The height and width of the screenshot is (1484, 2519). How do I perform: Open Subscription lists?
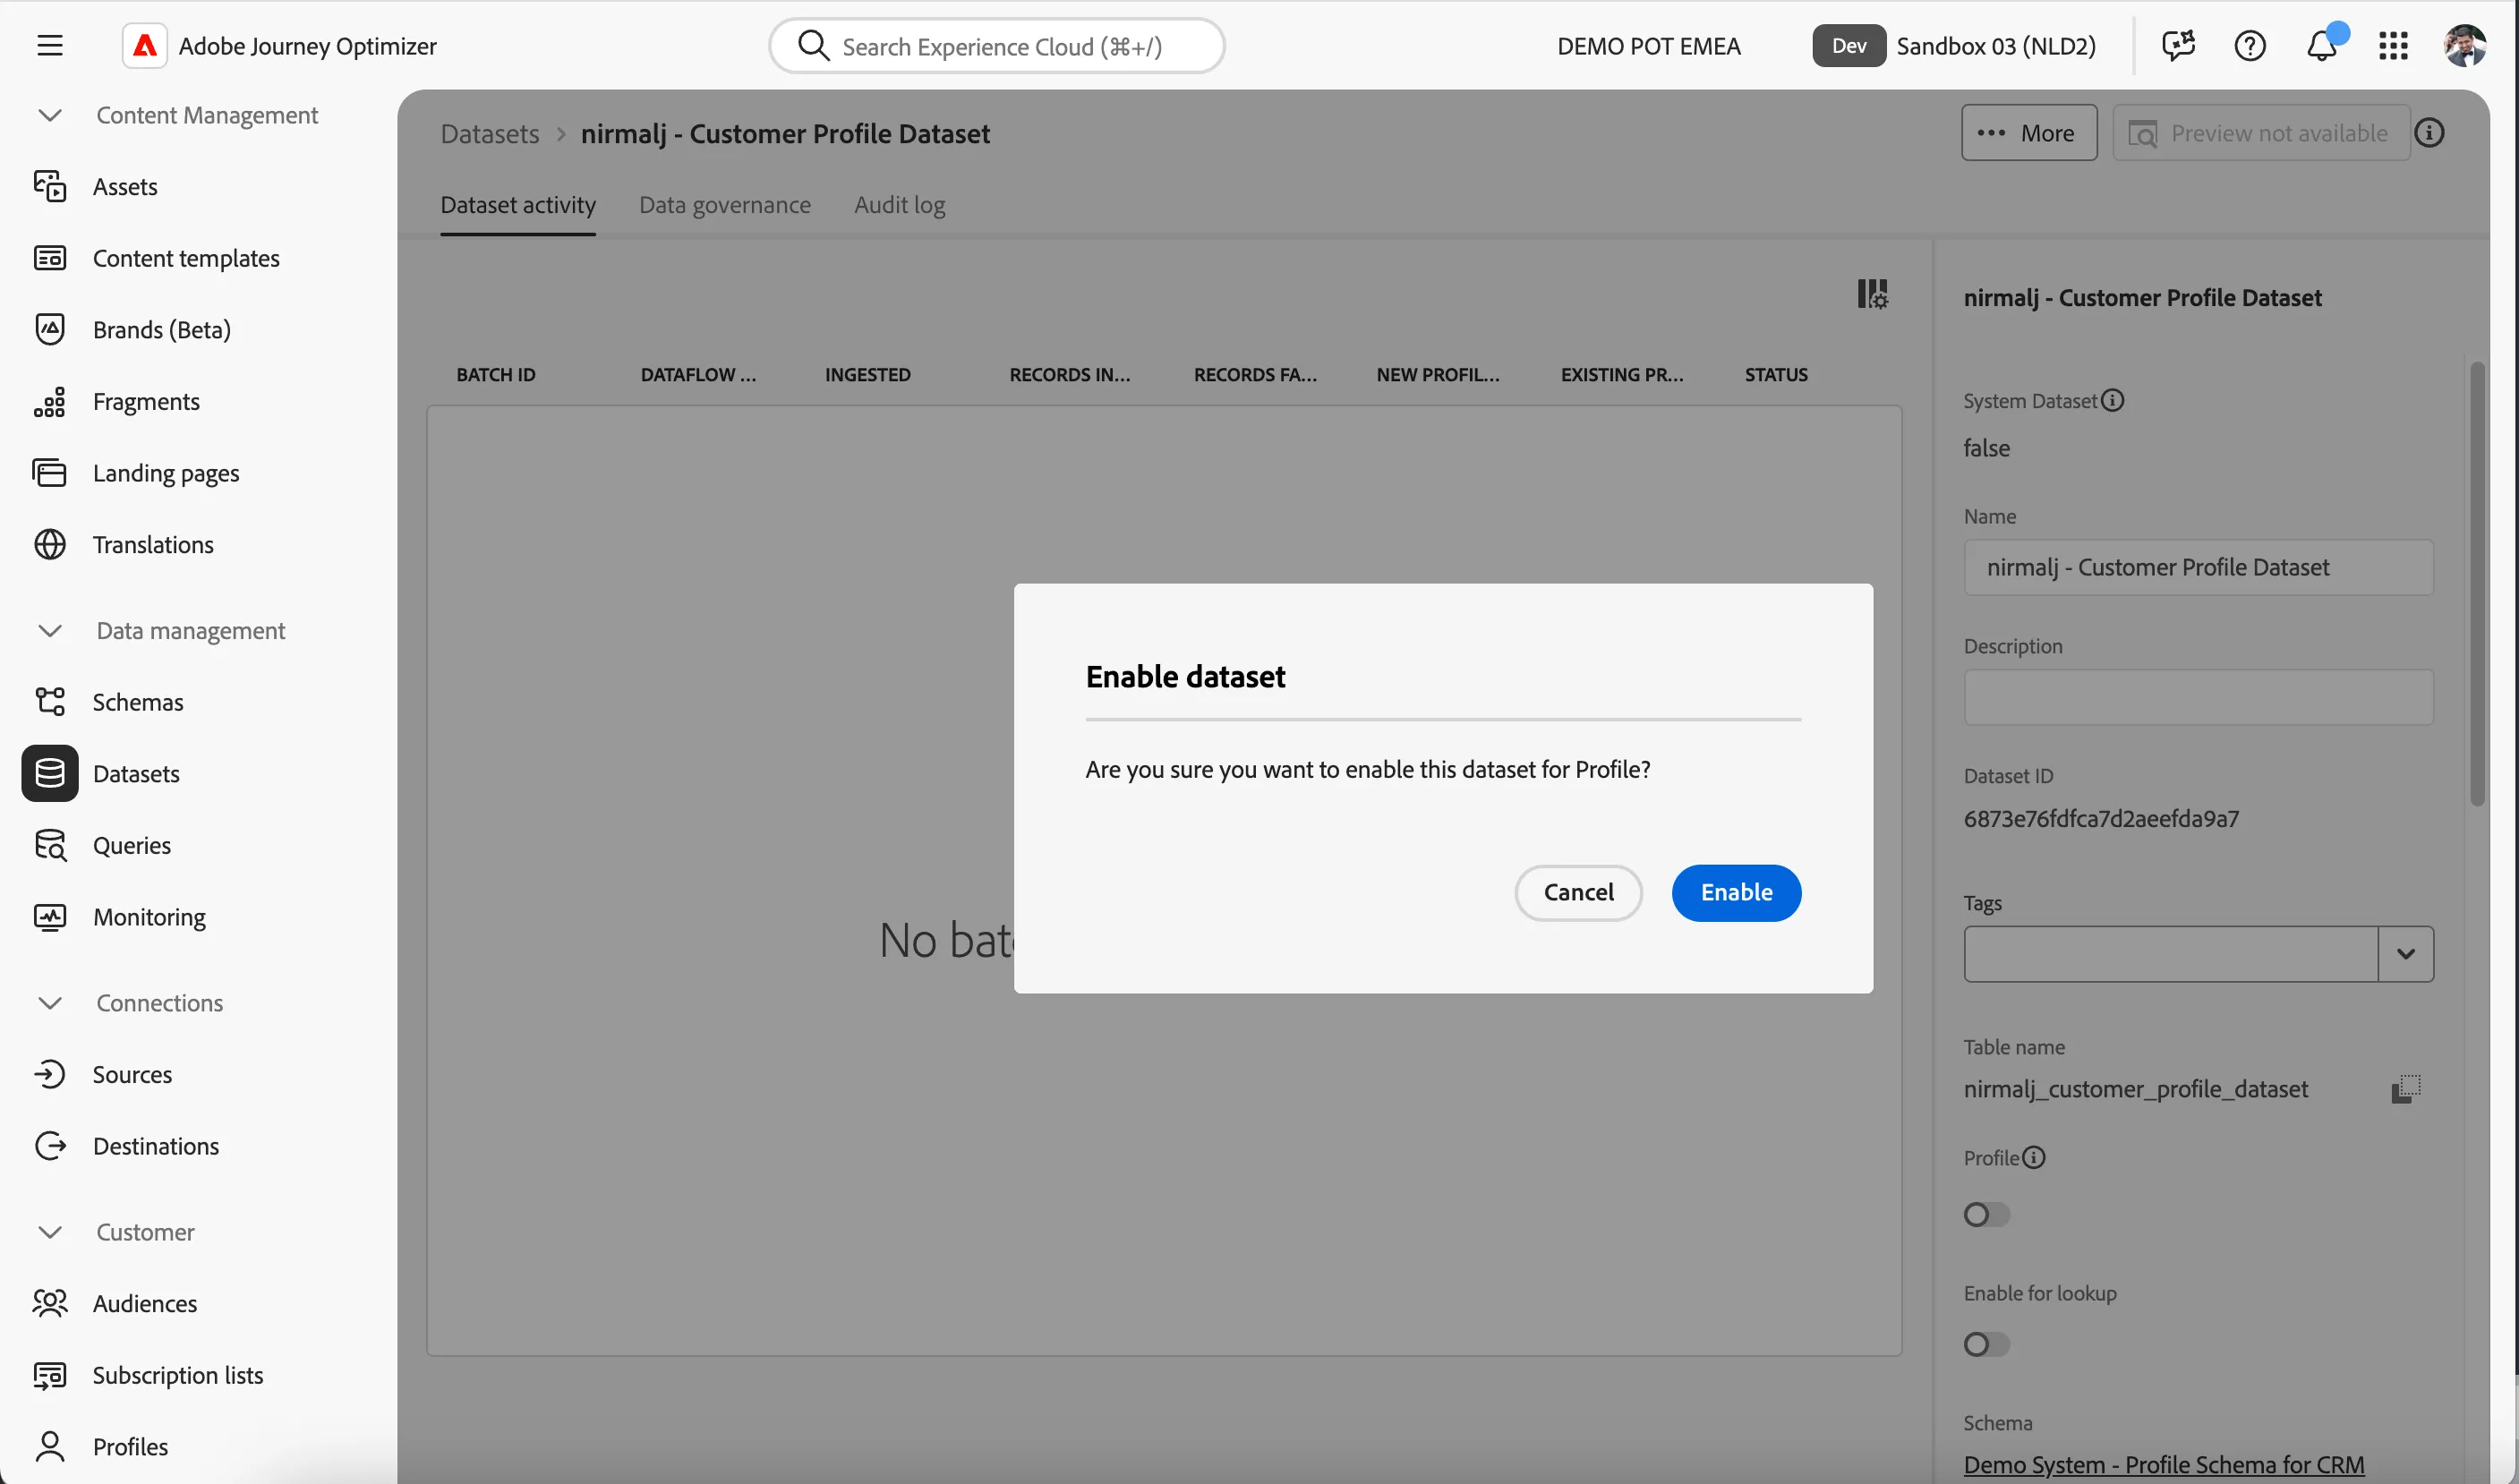tap(178, 1376)
